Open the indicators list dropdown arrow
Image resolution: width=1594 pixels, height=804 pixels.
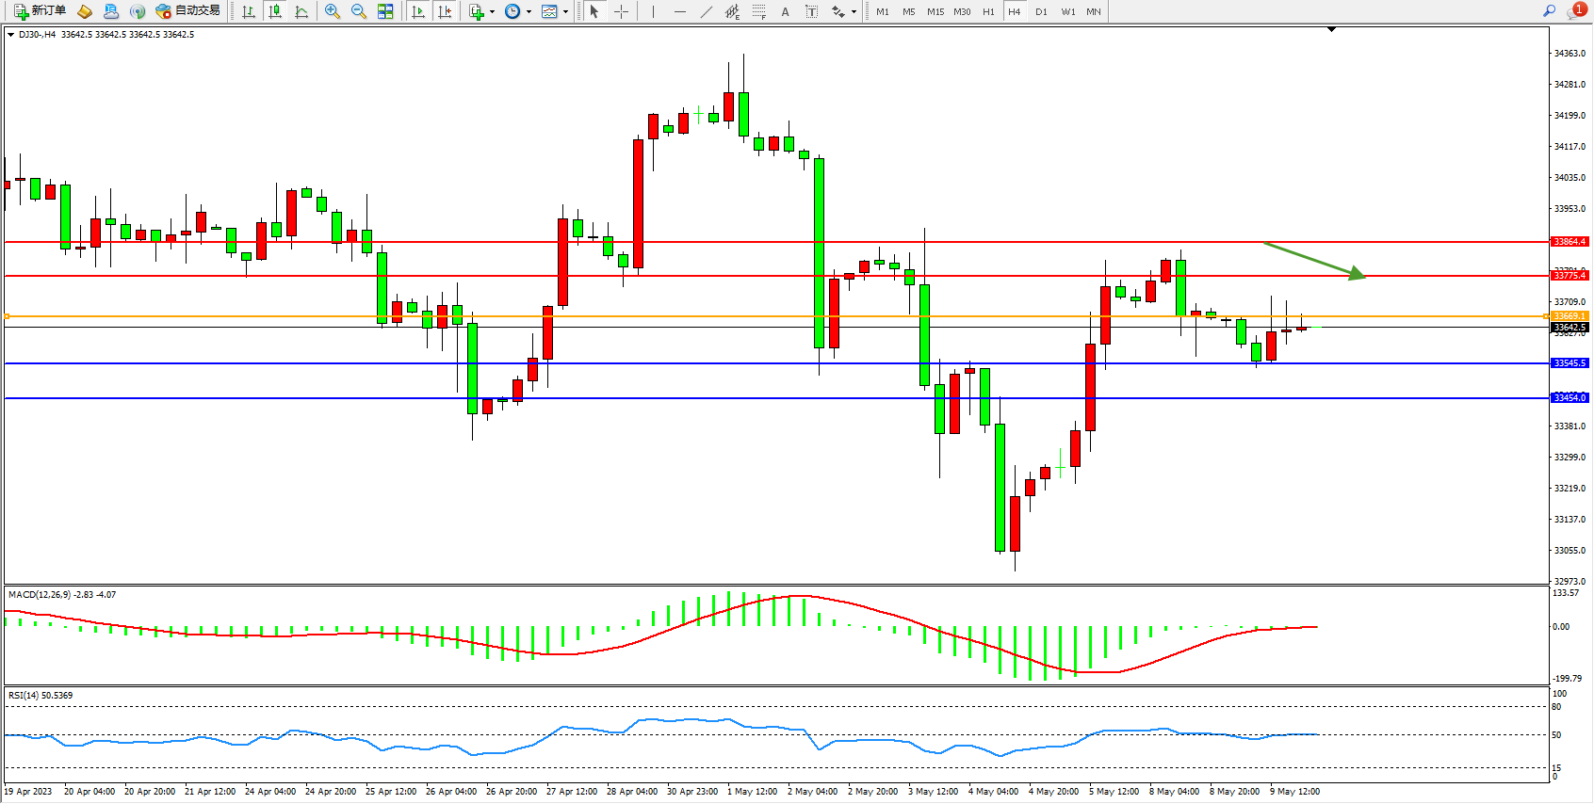492,12
